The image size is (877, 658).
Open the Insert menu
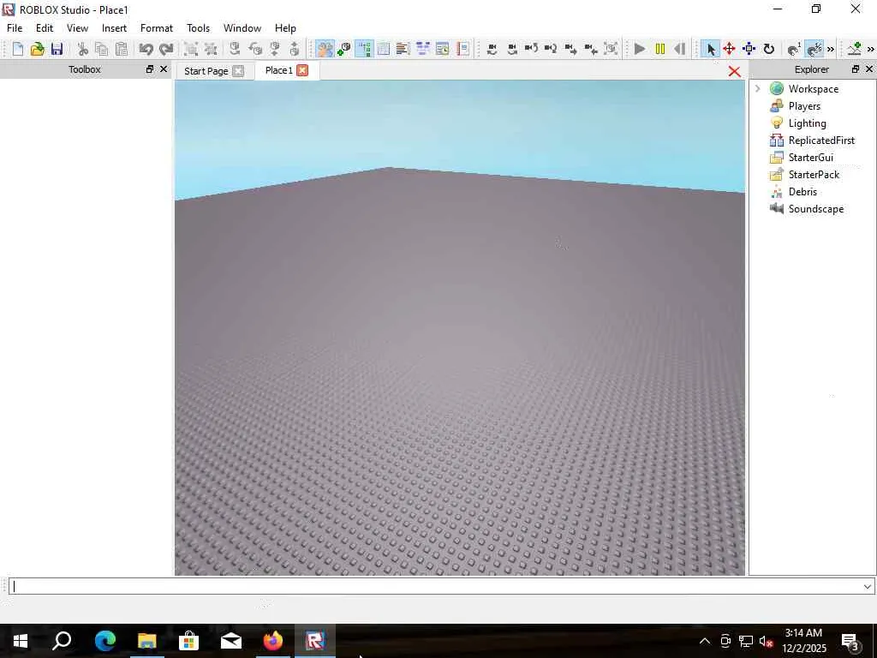(114, 28)
